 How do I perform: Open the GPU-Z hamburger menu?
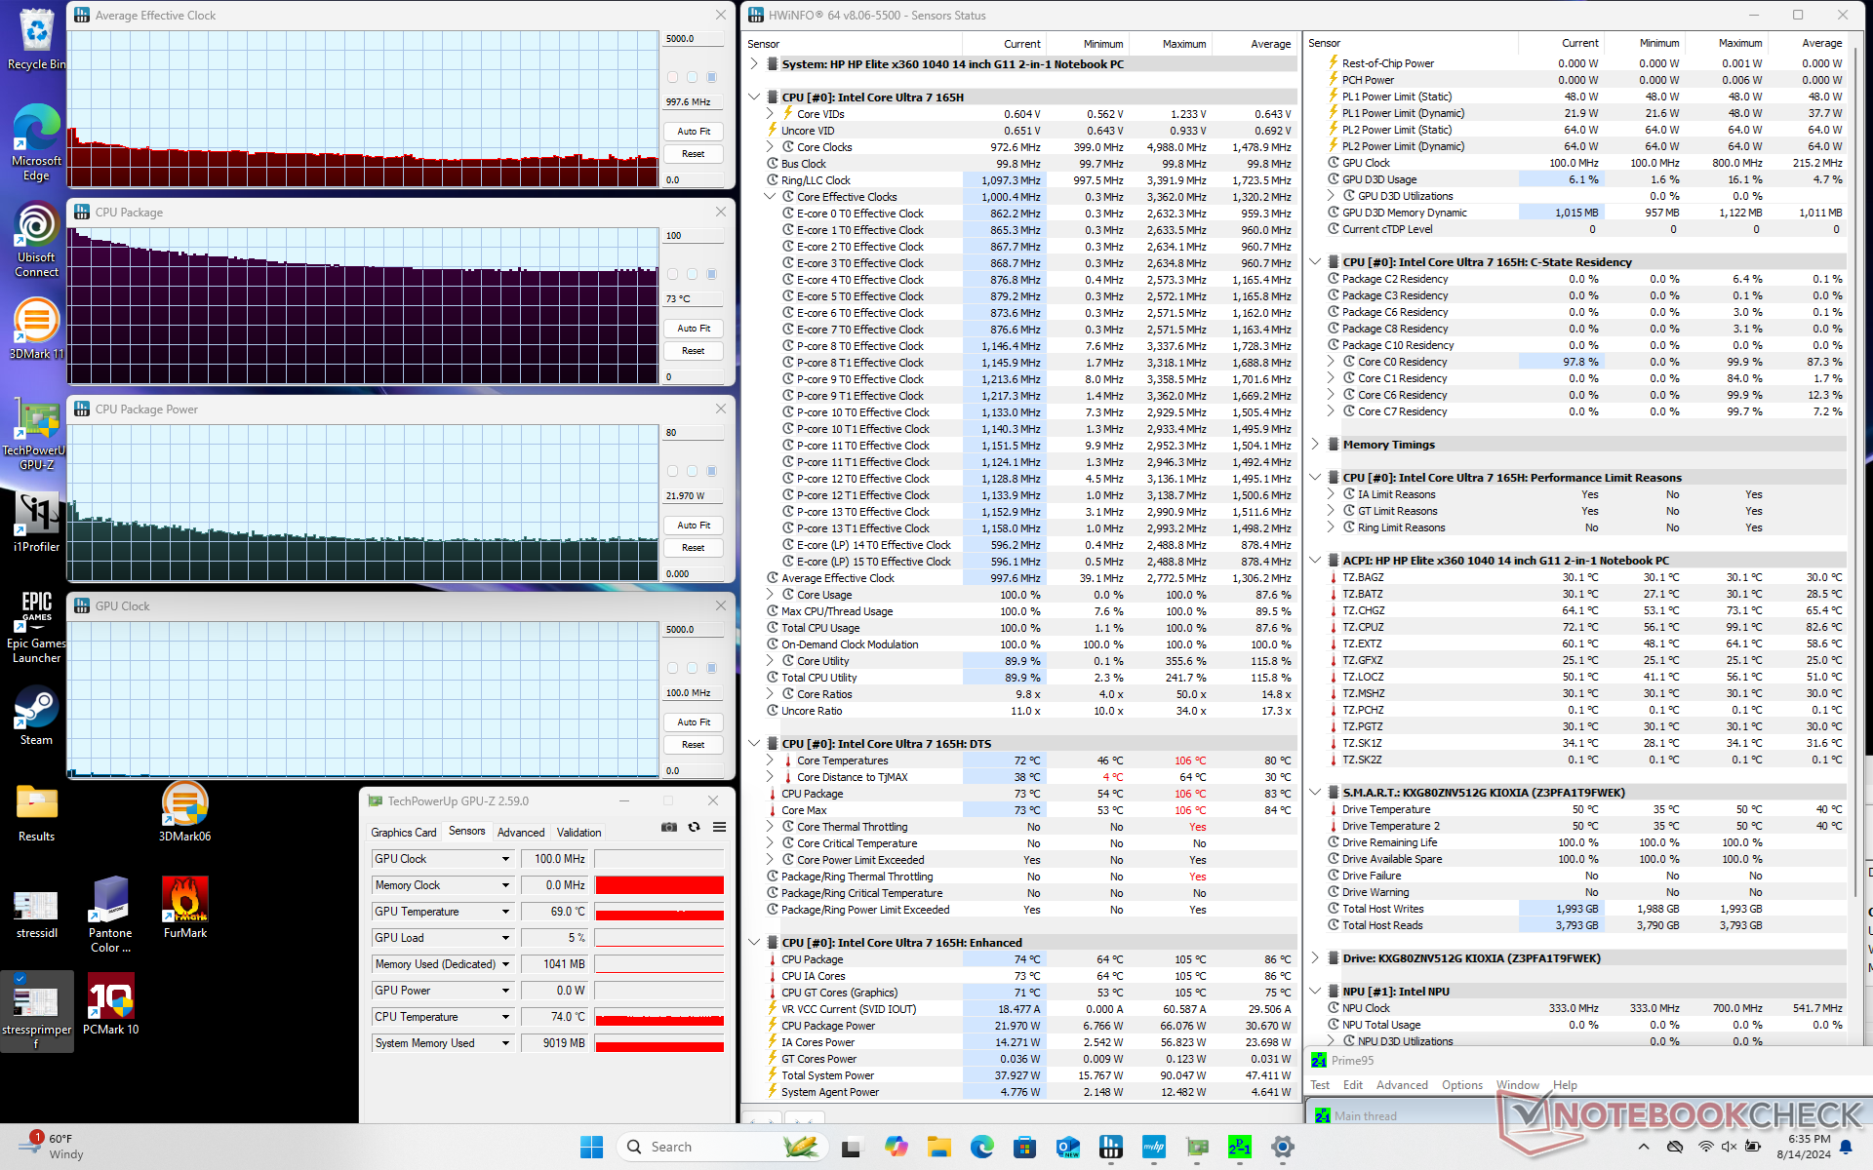(x=719, y=827)
